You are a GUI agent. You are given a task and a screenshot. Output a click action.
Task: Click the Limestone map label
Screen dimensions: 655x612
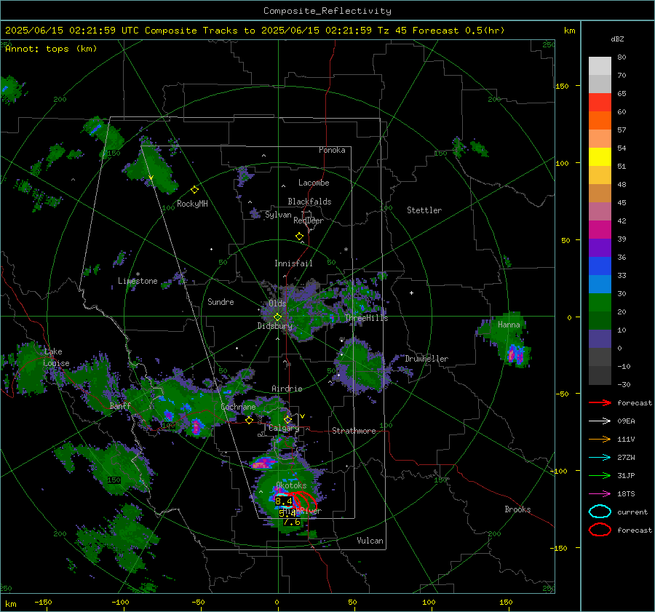point(138,281)
